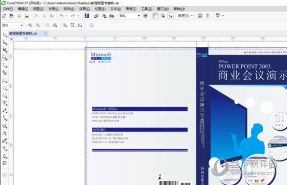Image resolution: width=287 pixels, height=185 pixels.
Task: Click the Zoom in magnifier icon
Action: pos(30,25)
